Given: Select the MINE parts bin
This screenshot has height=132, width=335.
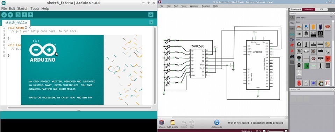Looking at the screenshot, I should (x=292, y=29).
